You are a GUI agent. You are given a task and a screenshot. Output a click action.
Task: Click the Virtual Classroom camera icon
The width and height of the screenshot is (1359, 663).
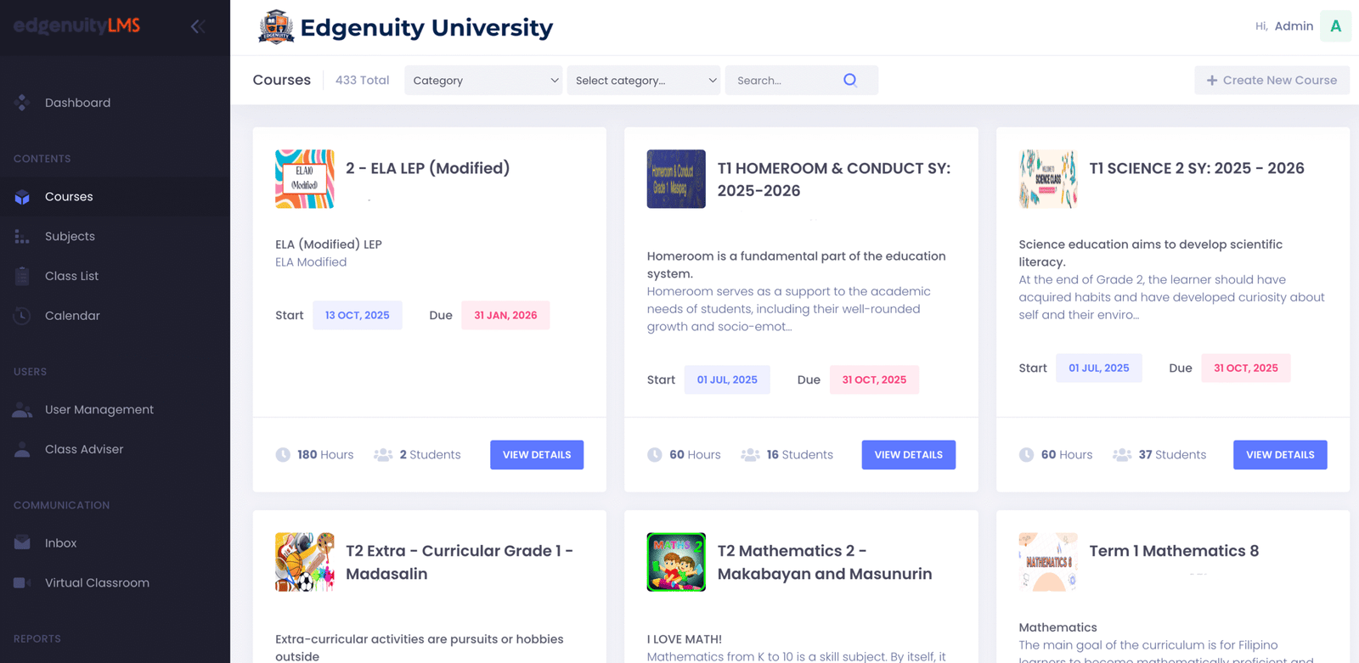23,583
